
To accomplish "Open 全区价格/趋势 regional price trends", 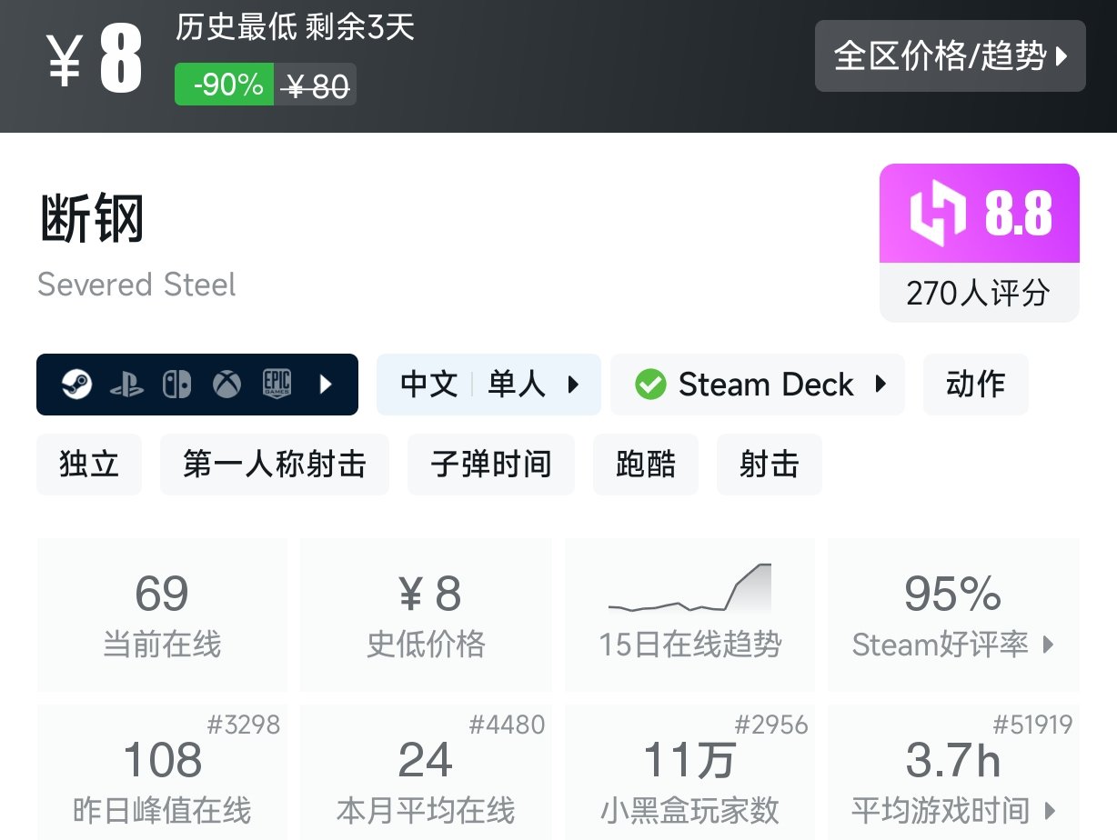I will coord(950,56).
